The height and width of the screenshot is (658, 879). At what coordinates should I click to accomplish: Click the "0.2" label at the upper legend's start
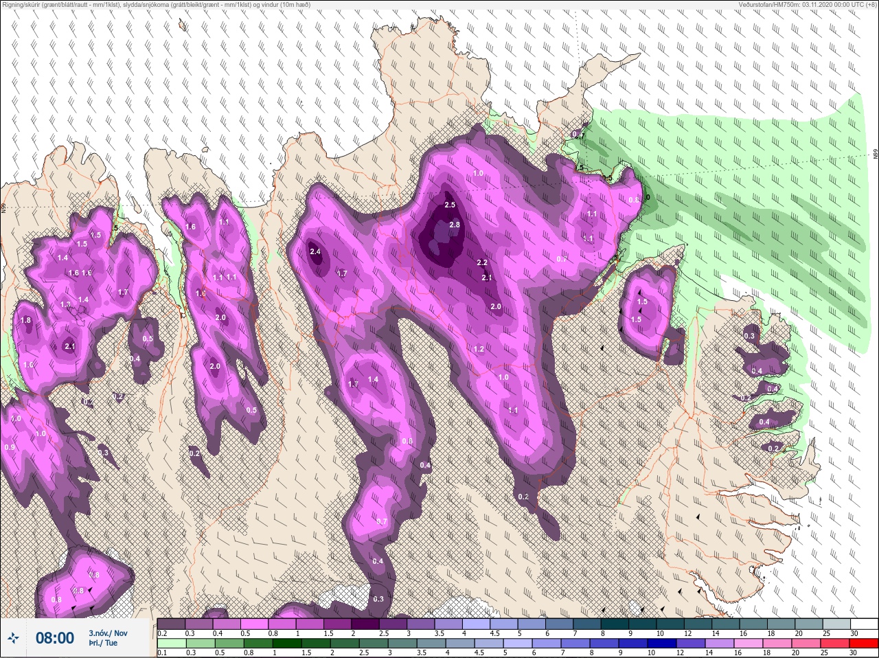pos(162,633)
